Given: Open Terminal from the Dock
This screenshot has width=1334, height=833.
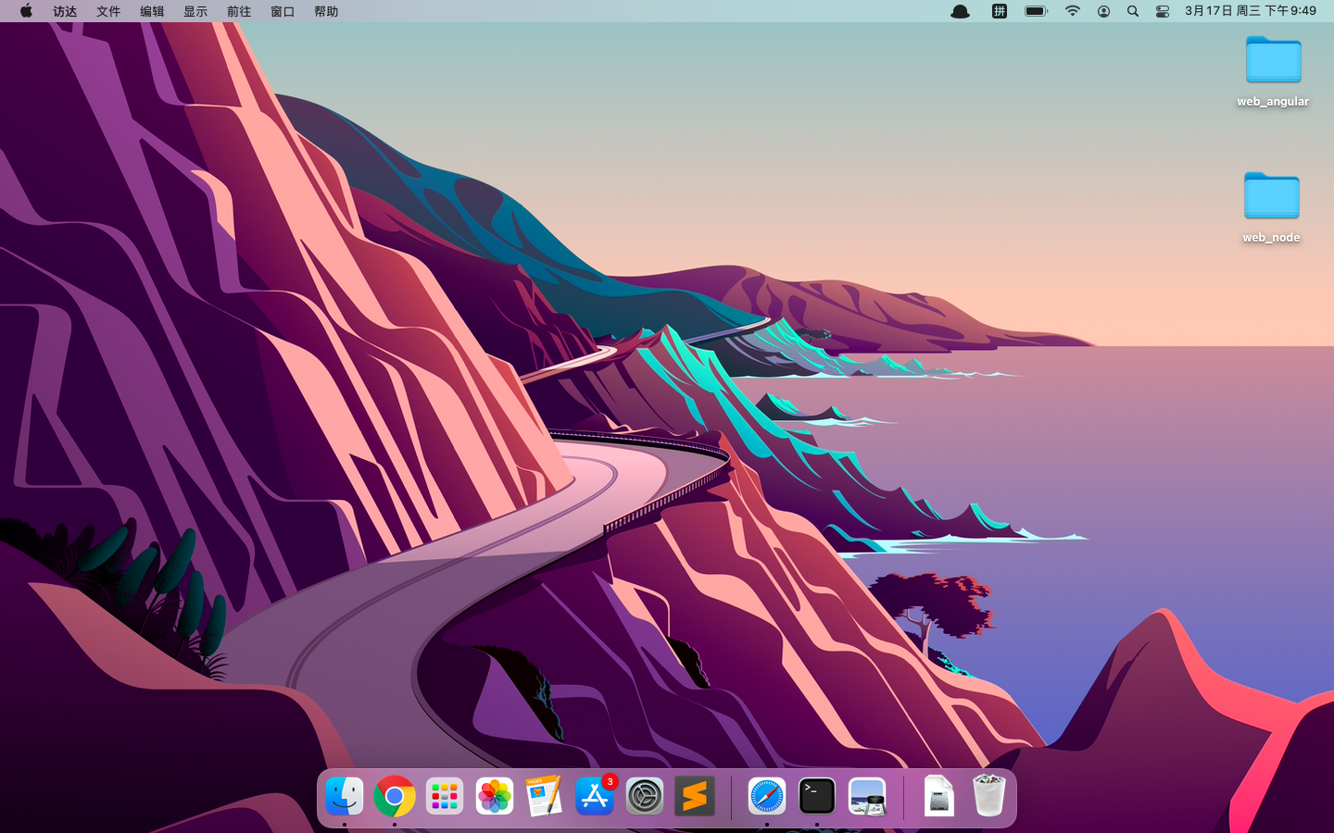Looking at the screenshot, I should [x=817, y=796].
